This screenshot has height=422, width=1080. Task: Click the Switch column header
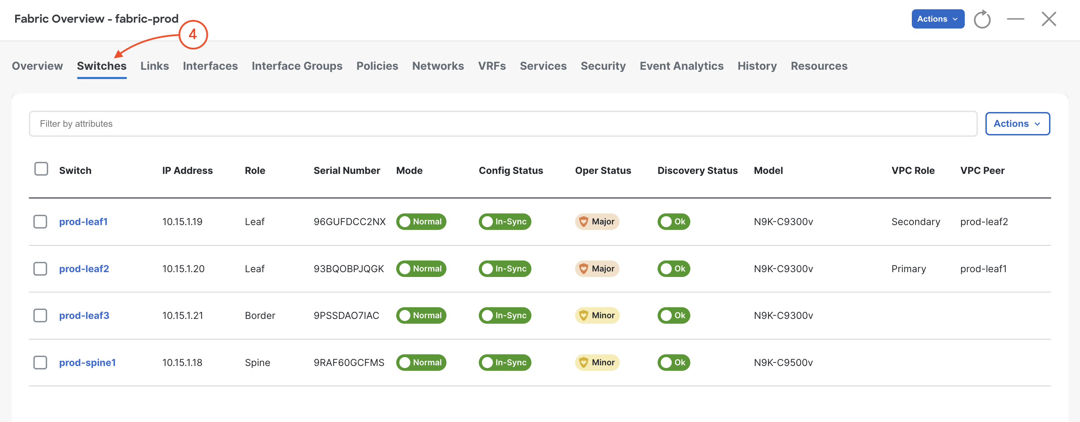click(75, 170)
